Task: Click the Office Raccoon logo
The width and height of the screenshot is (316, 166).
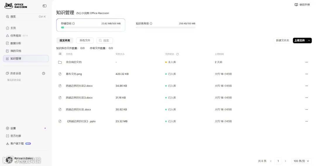Action: point(16,6)
